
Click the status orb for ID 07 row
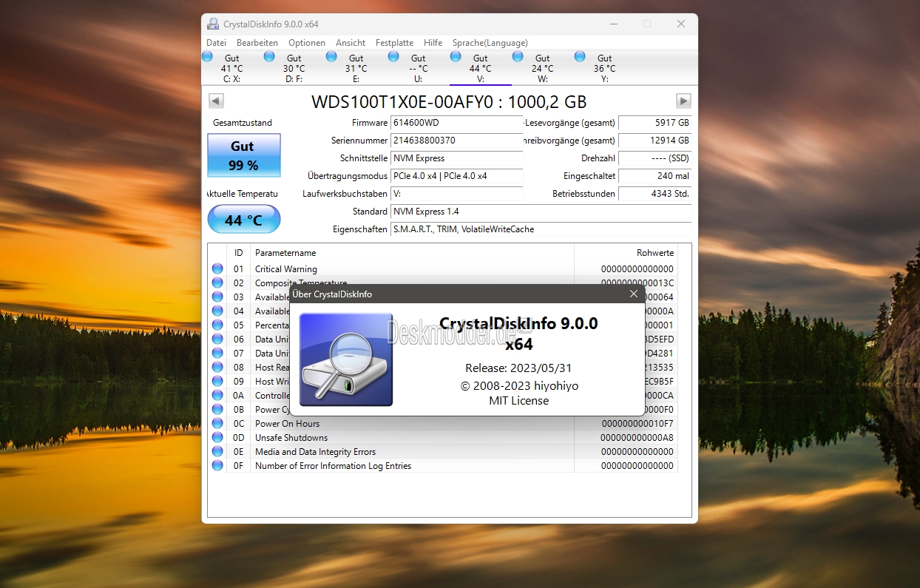pyautogui.click(x=217, y=354)
